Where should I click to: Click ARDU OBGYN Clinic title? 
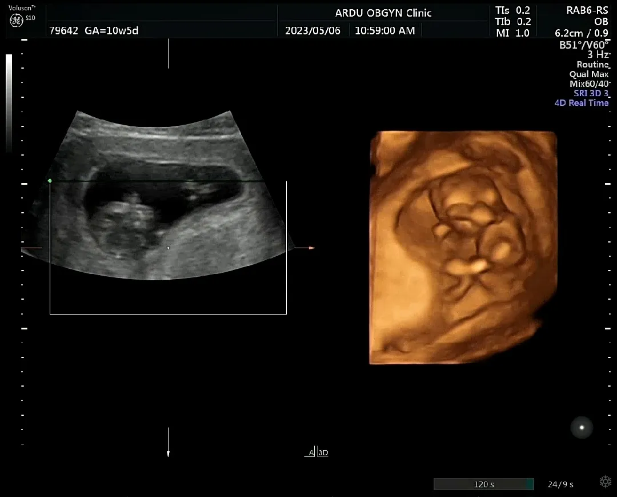(x=383, y=13)
